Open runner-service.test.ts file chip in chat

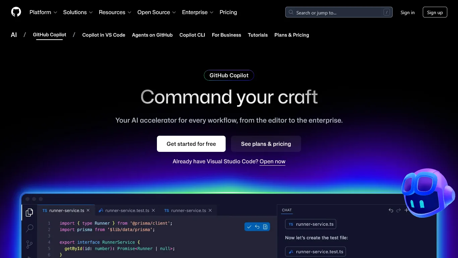[315, 252]
